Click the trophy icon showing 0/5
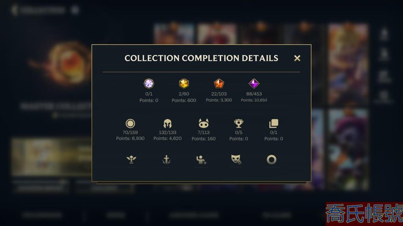Screen dimensions: 403x226 click(x=239, y=124)
